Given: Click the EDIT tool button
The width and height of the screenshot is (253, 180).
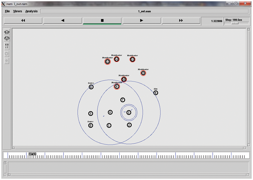Looking at the screenshot, I should (7, 46).
